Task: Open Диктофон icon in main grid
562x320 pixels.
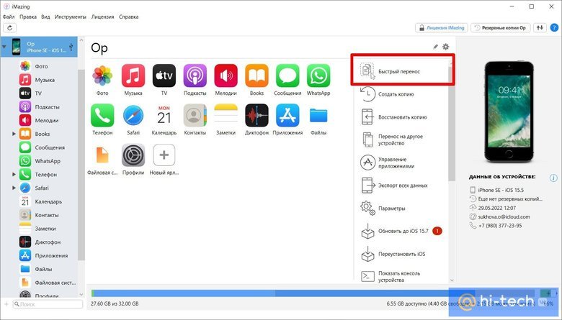Action: click(x=257, y=116)
